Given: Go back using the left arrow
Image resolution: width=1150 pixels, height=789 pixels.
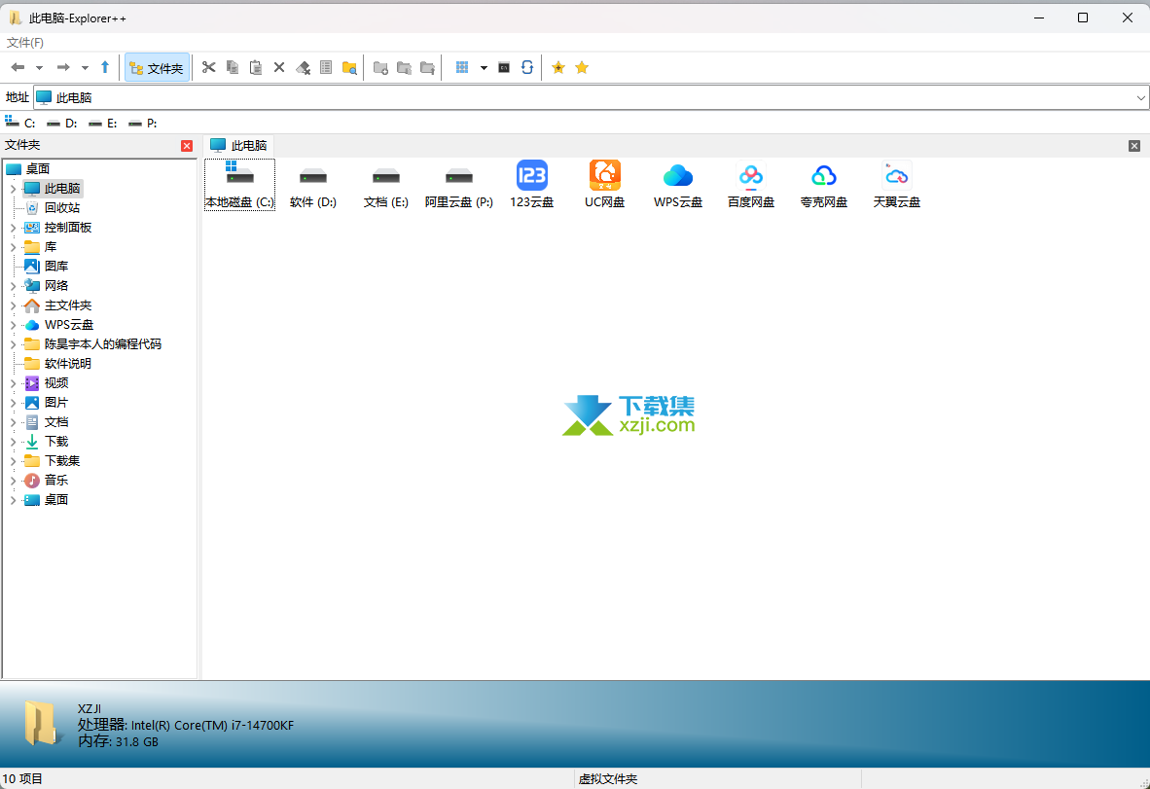Looking at the screenshot, I should (18, 67).
